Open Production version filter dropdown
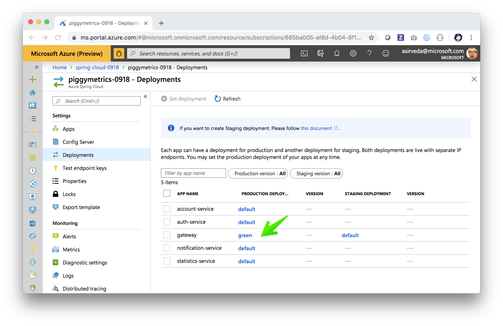The image size is (503, 326). [258, 173]
